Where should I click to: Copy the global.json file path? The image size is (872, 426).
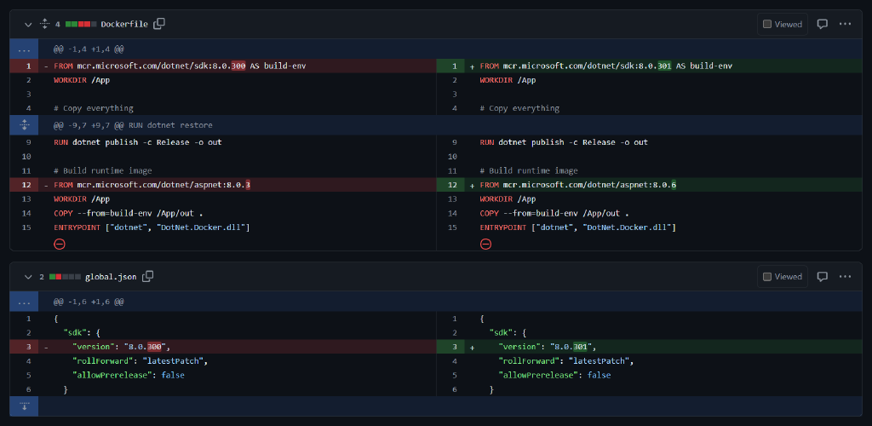tap(148, 276)
